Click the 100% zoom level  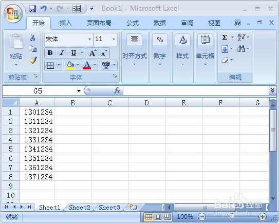(185, 217)
